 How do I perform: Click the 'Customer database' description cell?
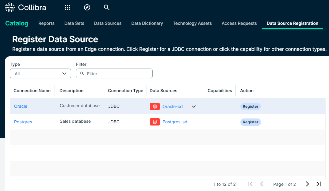80,106
